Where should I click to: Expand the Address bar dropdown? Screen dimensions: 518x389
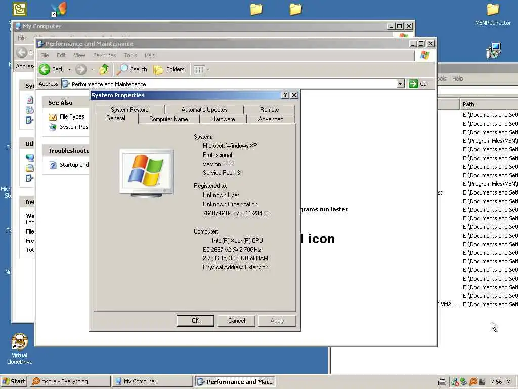click(400, 84)
